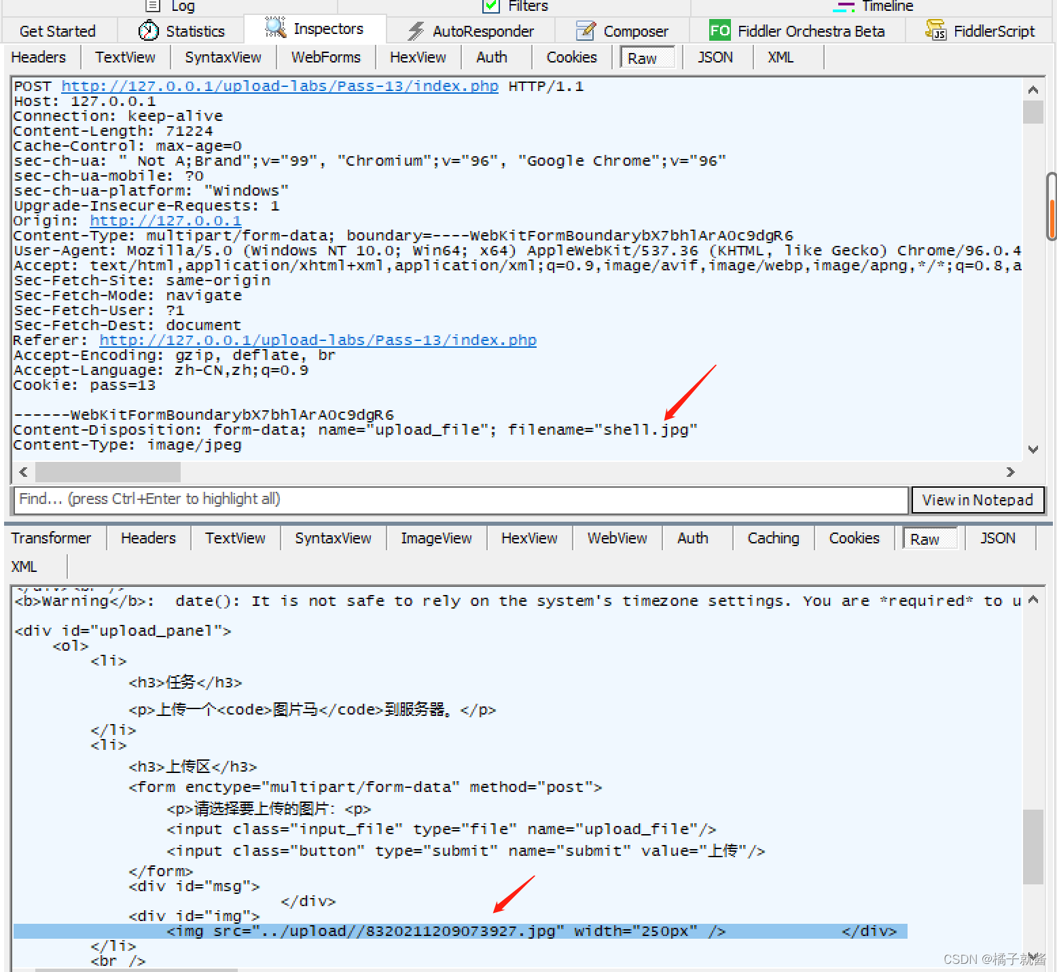Switch to the Statistics tab

[x=182, y=31]
